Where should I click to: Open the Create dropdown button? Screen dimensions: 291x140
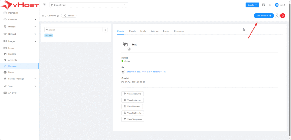[252, 5]
